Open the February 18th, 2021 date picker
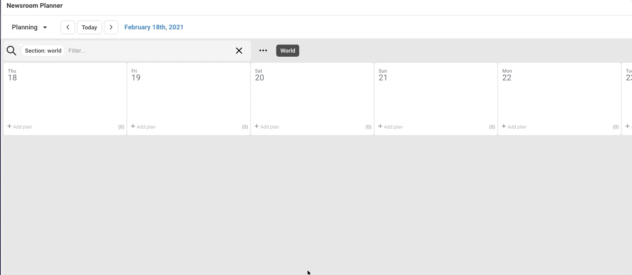 [154, 27]
